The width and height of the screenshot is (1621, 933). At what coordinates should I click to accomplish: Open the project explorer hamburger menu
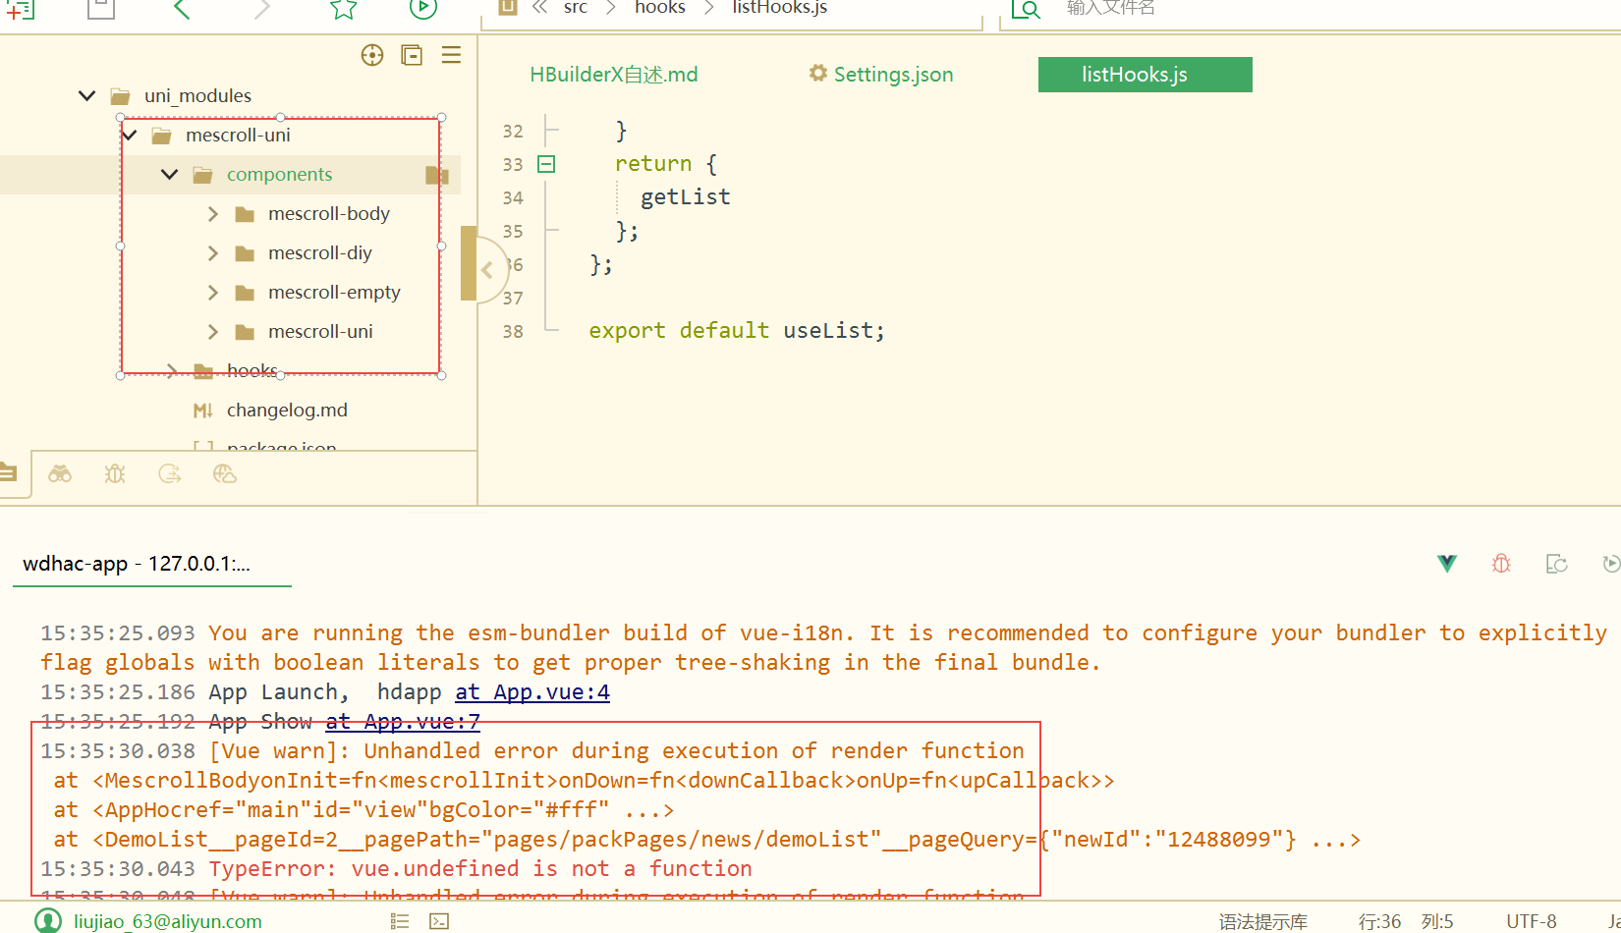[451, 55]
